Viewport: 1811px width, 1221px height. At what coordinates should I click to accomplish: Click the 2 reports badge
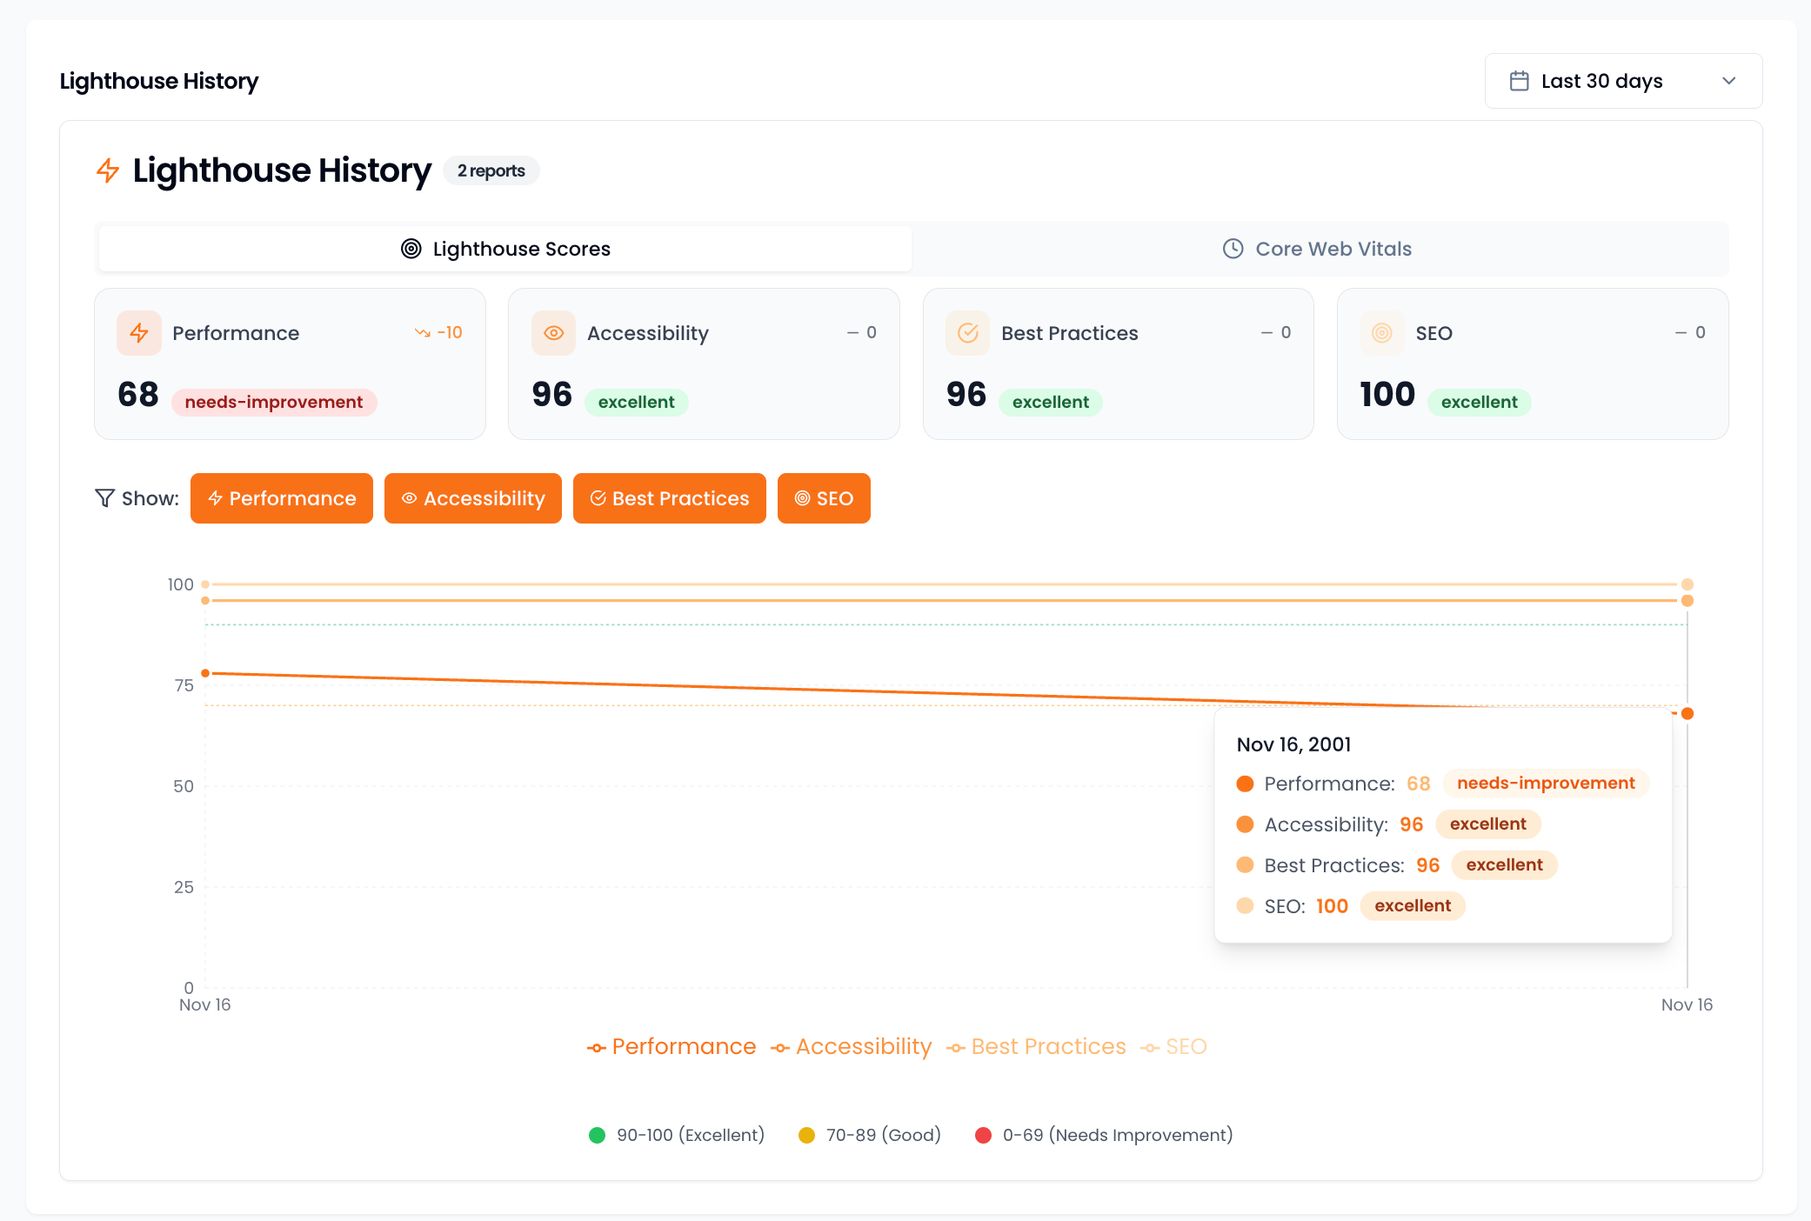491,170
